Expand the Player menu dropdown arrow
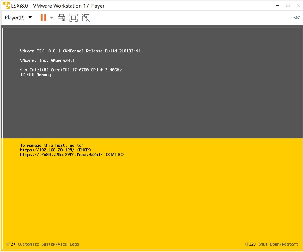303x252 pixels. click(30, 17)
